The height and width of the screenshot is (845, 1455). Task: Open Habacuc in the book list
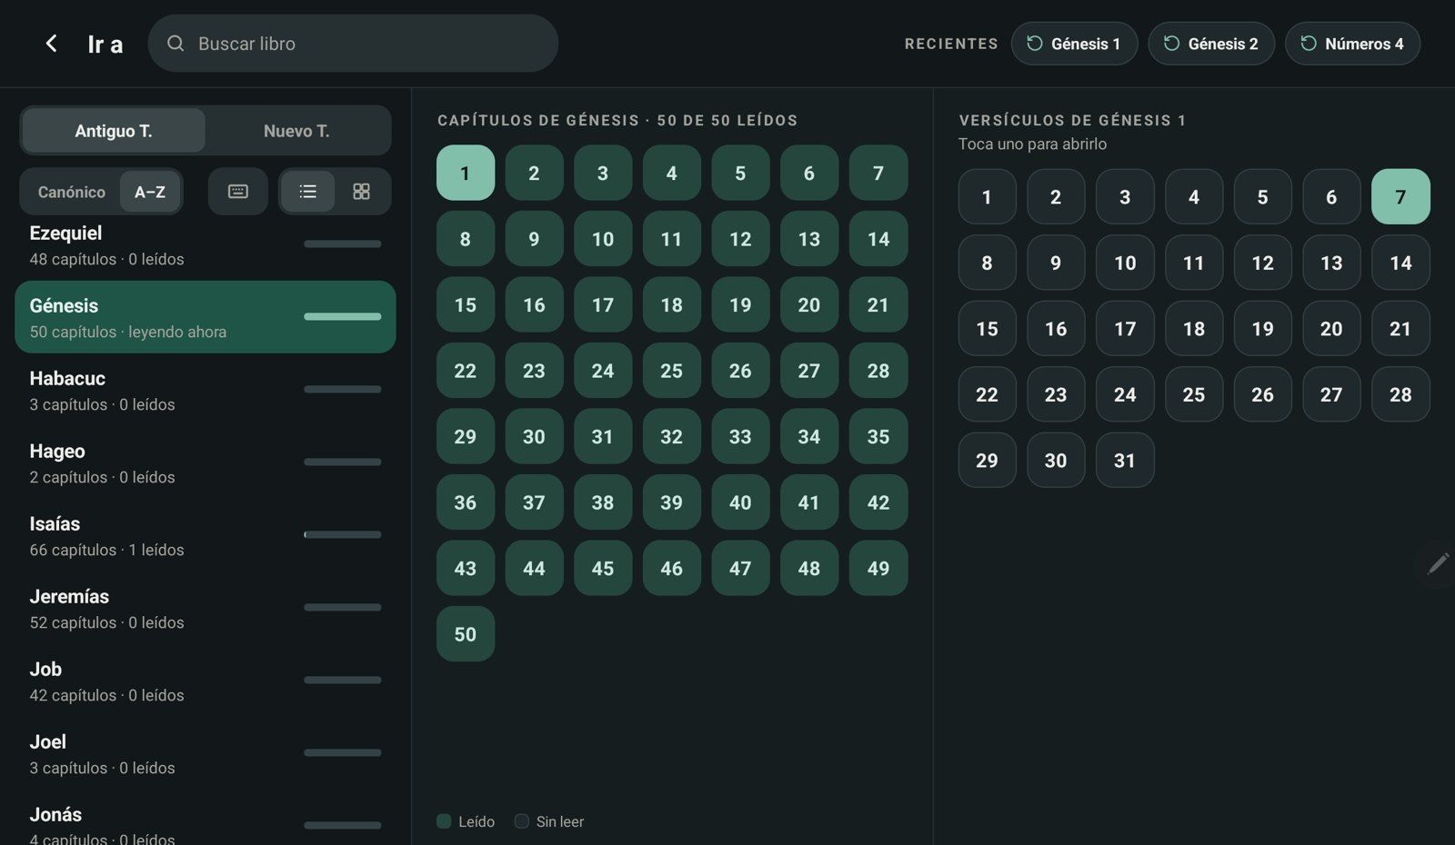pyautogui.click(x=206, y=390)
